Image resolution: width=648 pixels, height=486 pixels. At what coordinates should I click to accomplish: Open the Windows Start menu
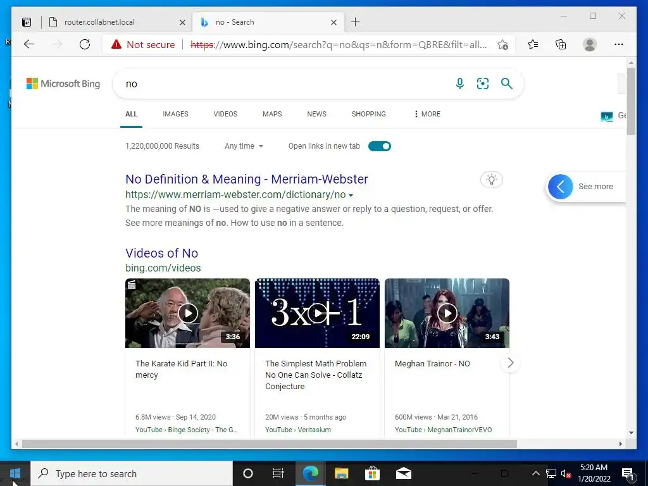[x=15, y=473]
